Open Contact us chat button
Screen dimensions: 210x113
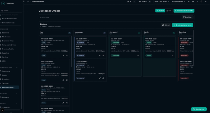click(x=199, y=109)
